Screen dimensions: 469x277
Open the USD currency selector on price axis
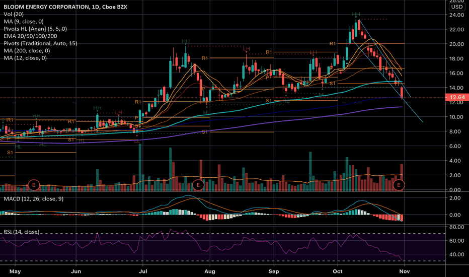click(457, 7)
